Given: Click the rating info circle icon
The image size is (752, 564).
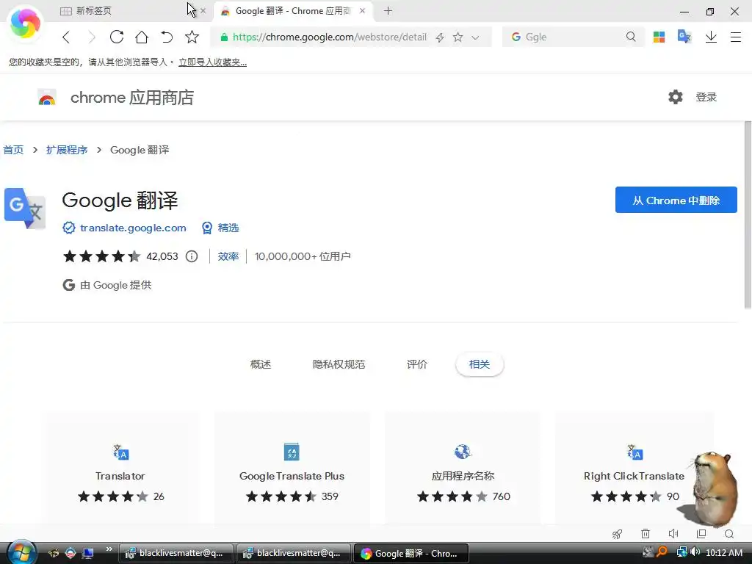Looking at the screenshot, I should click(x=192, y=256).
